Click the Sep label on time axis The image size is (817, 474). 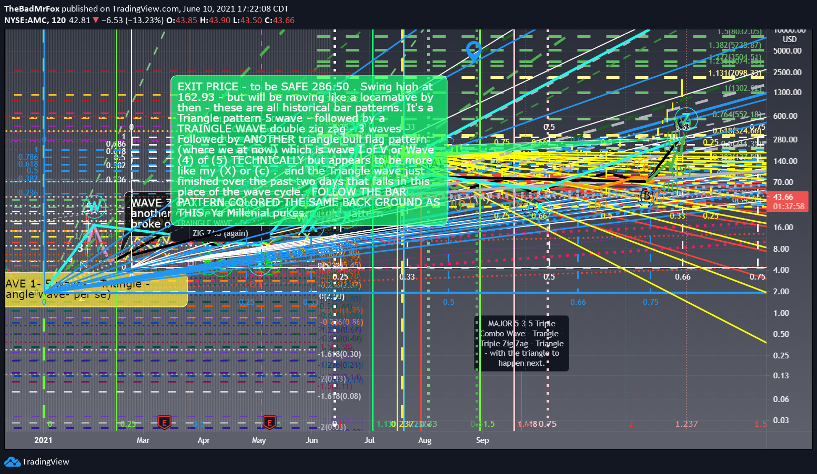(x=482, y=440)
